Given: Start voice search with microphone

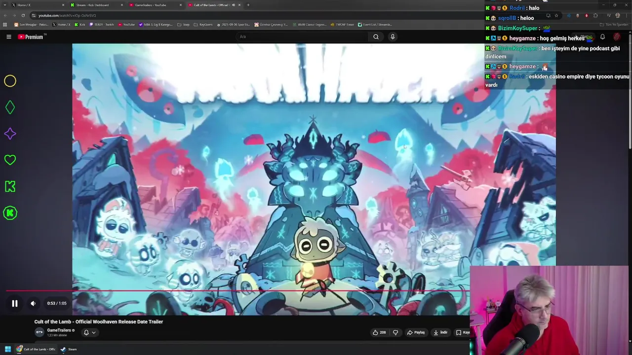Looking at the screenshot, I should click(393, 36).
